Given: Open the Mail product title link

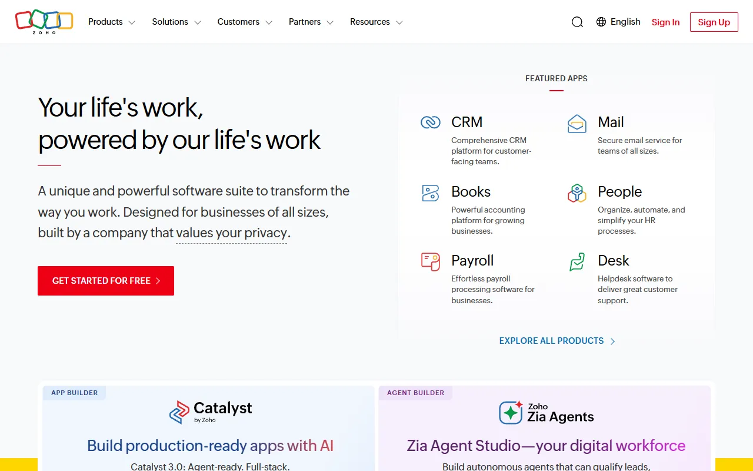Looking at the screenshot, I should pyautogui.click(x=611, y=122).
